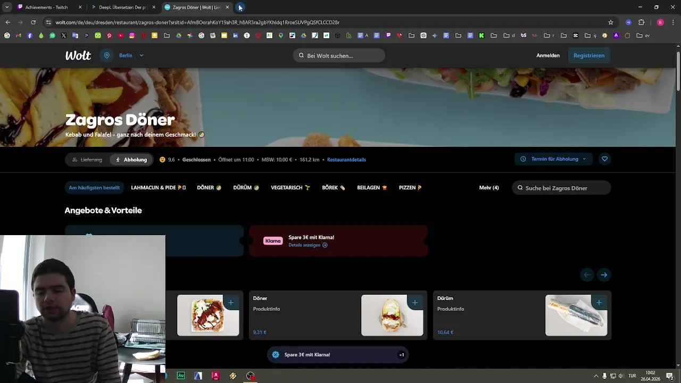Switch to Lieferung delivery option
The image size is (681, 383).
click(x=87, y=160)
